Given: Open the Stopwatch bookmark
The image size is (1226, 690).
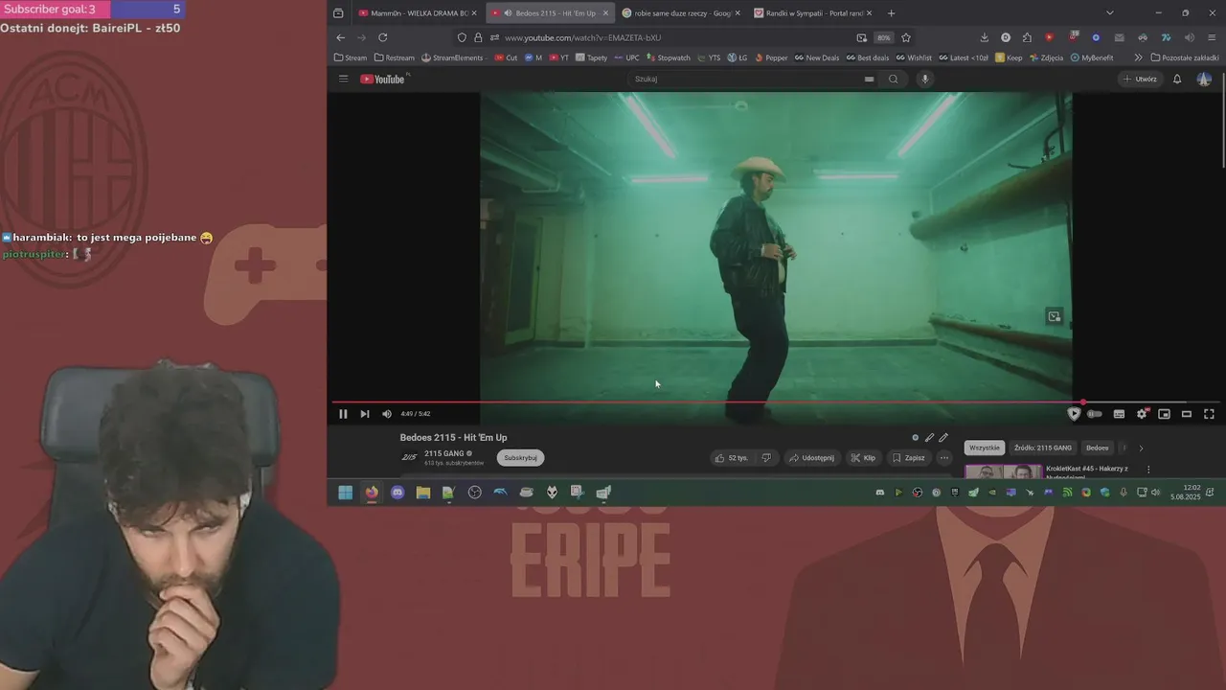Looking at the screenshot, I should pos(668,57).
